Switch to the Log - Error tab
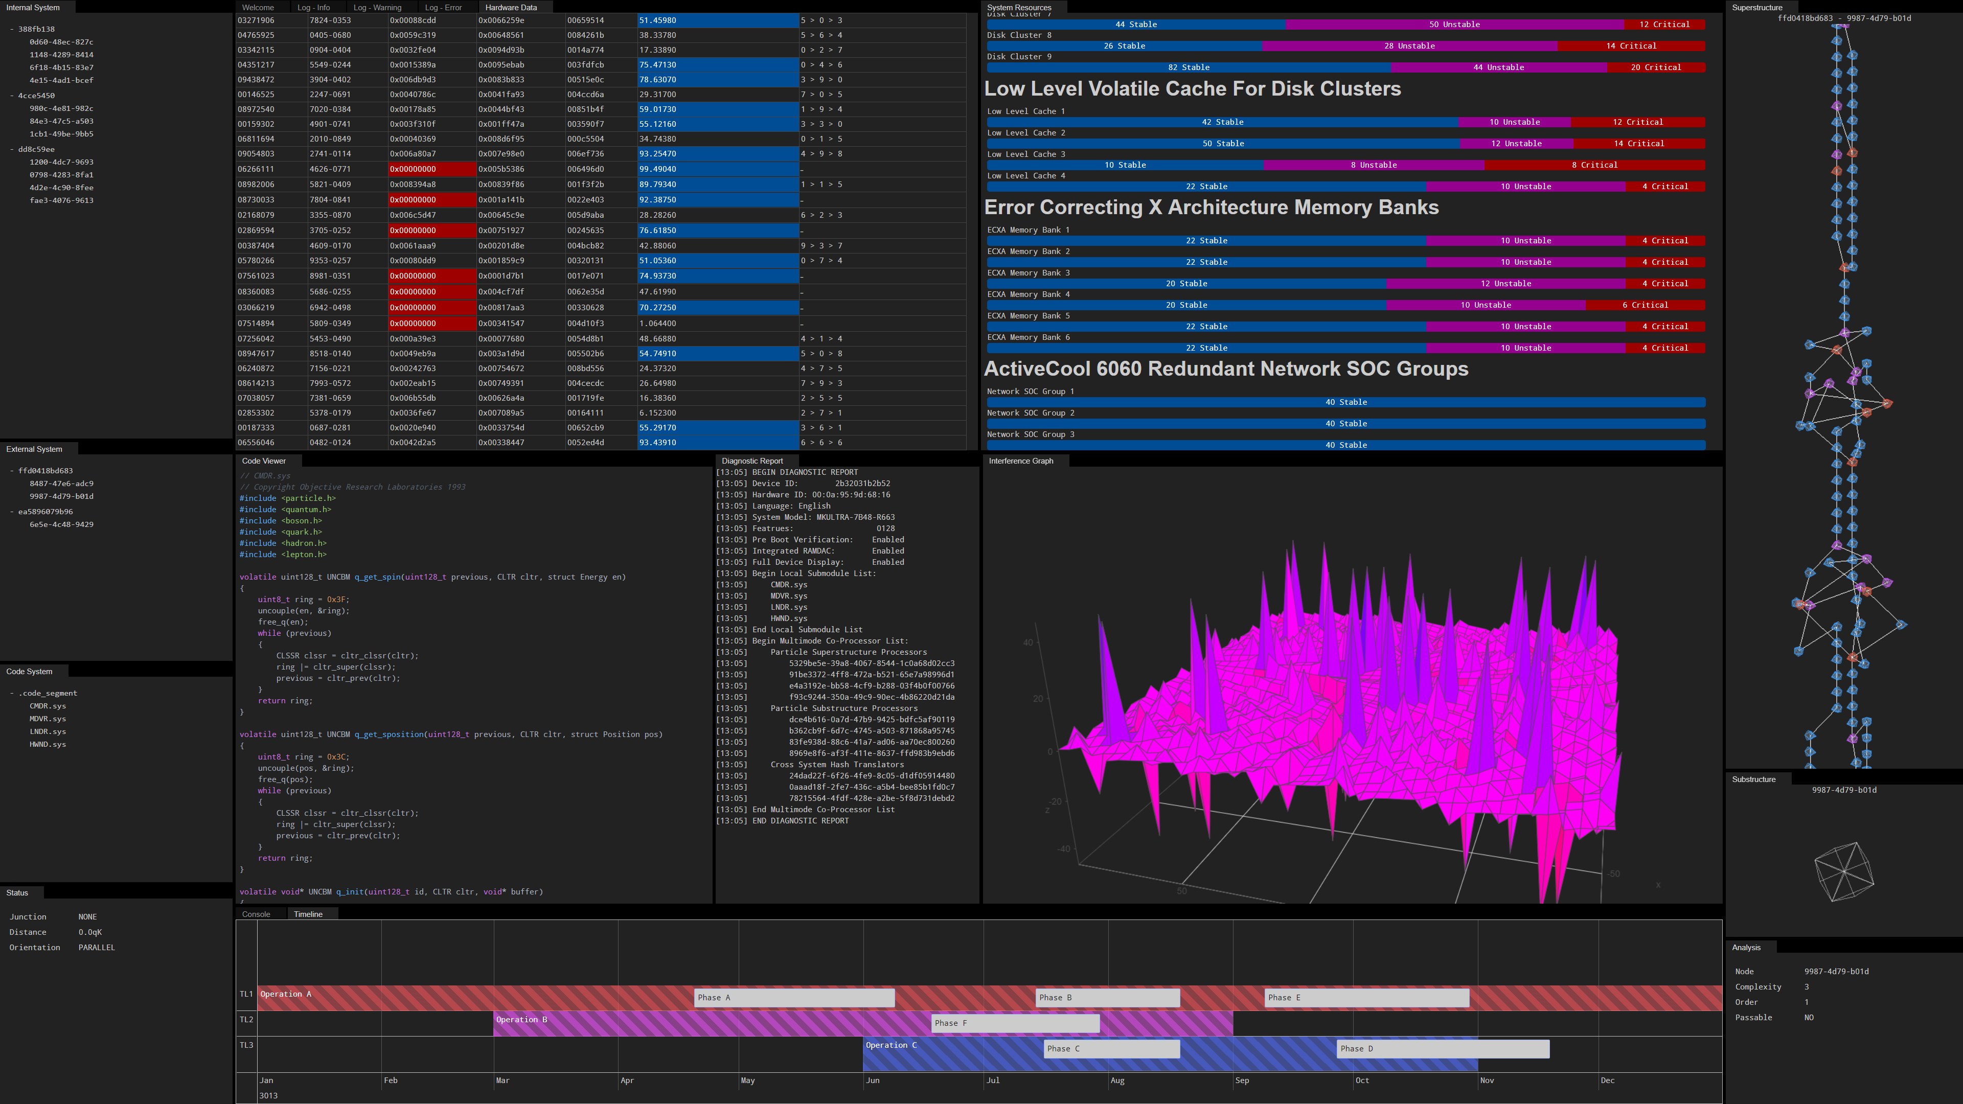The width and height of the screenshot is (1963, 1104). (x=443, y=8)
